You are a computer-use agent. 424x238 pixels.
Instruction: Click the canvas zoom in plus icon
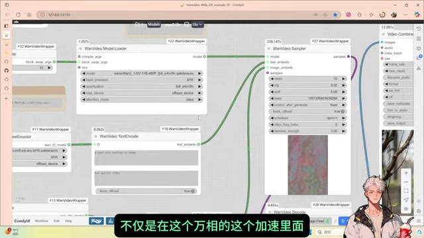pos(406,173)
